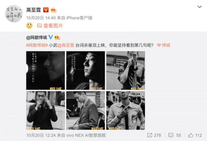Open thumbnail of man covering nose with tie
Viewport: 207px width, 141px height.
click(x=126, y=70)
